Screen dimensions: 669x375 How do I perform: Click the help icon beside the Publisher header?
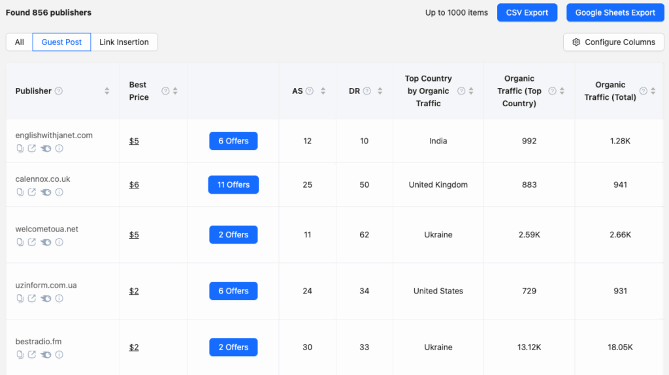(x=59, y=91)
